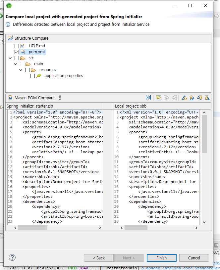220x270 pixels.
Task: Click the right pane scroll-right arrow
Action: [196, 228]
